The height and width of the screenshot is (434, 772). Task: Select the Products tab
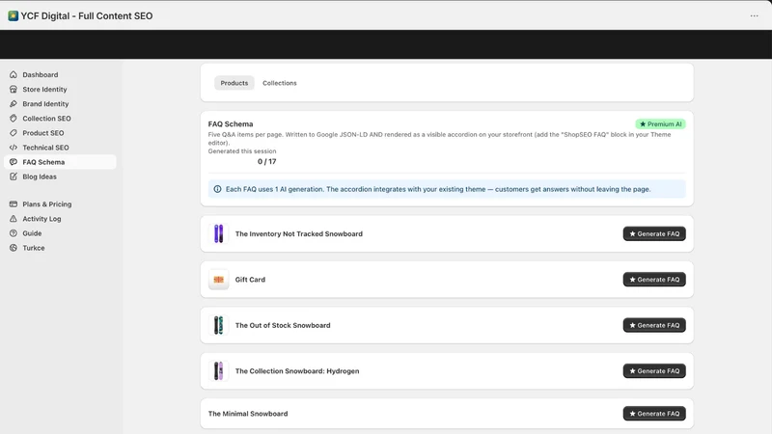(234, 83)
